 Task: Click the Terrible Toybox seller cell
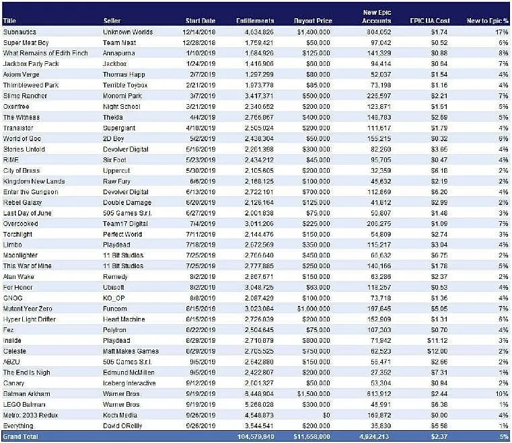[x=125, y=85]
